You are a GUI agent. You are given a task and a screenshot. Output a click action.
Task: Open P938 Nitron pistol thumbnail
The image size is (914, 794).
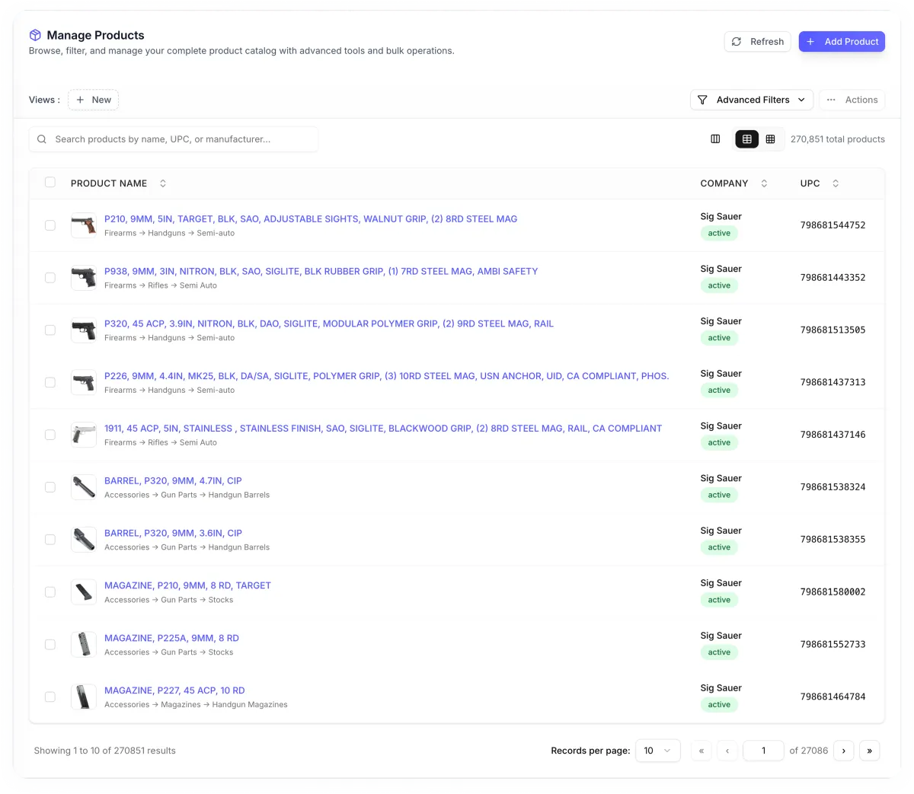coord(84,278)
